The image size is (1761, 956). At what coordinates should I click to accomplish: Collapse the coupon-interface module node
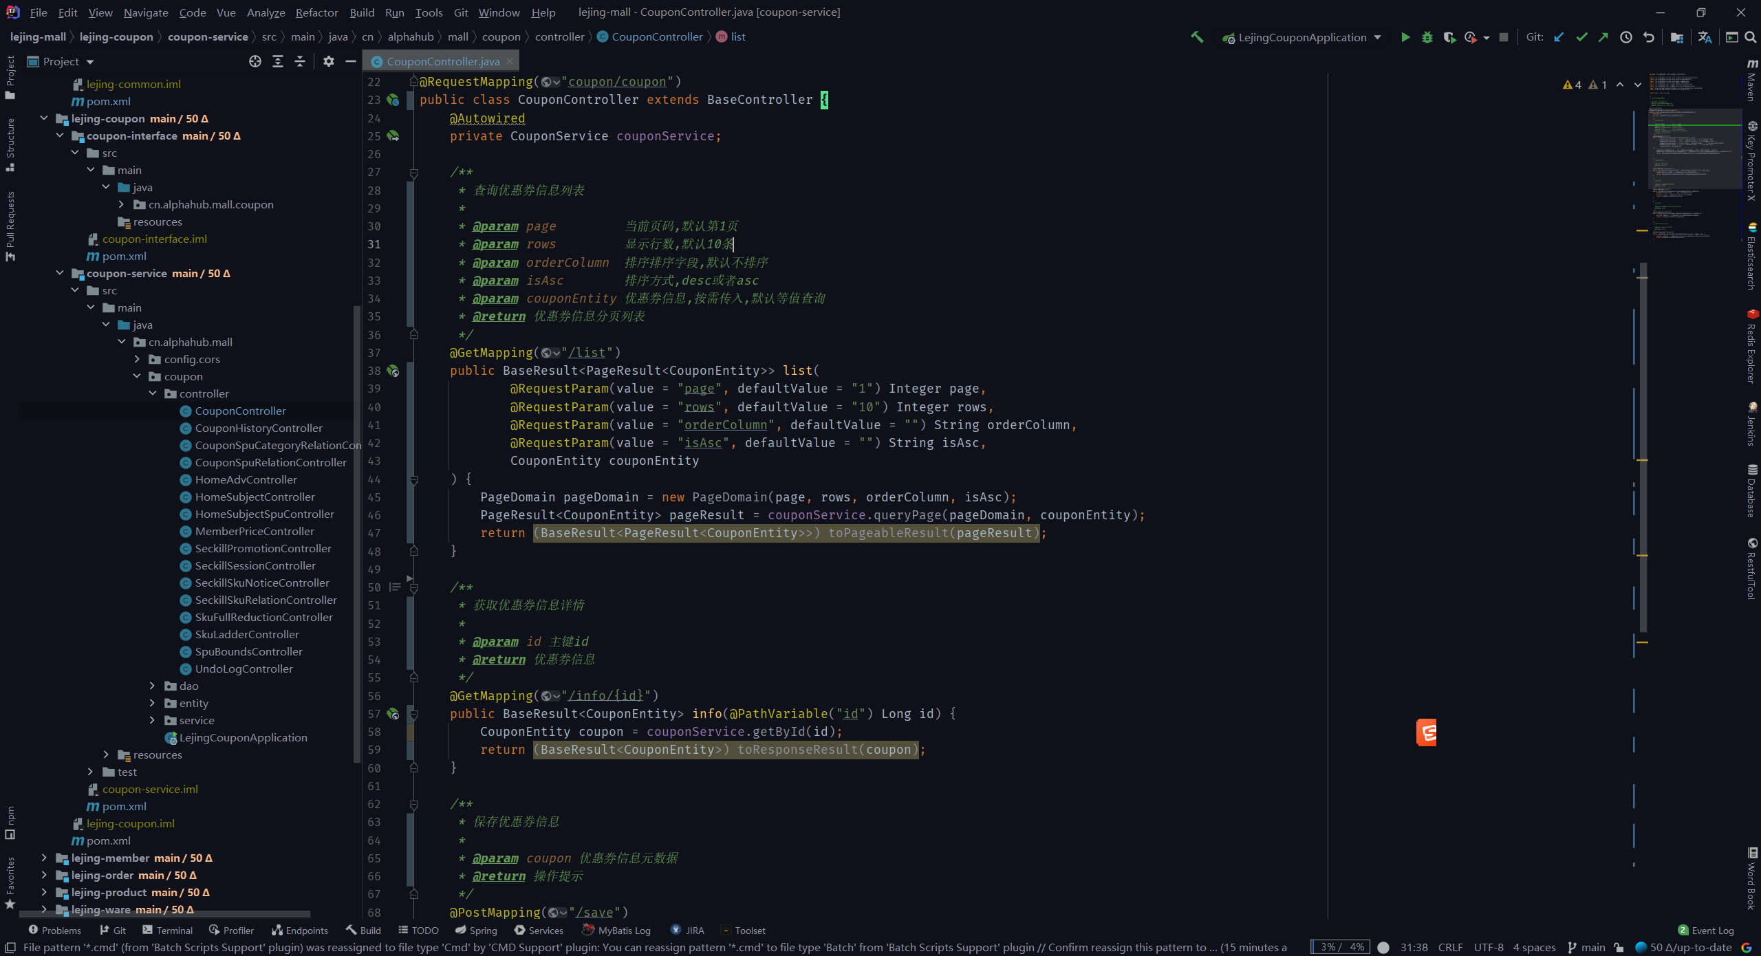coord(60,135)
